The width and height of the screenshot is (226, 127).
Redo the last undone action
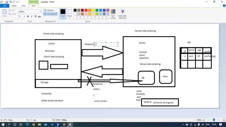pyautogui.click(x=14, y=2)
